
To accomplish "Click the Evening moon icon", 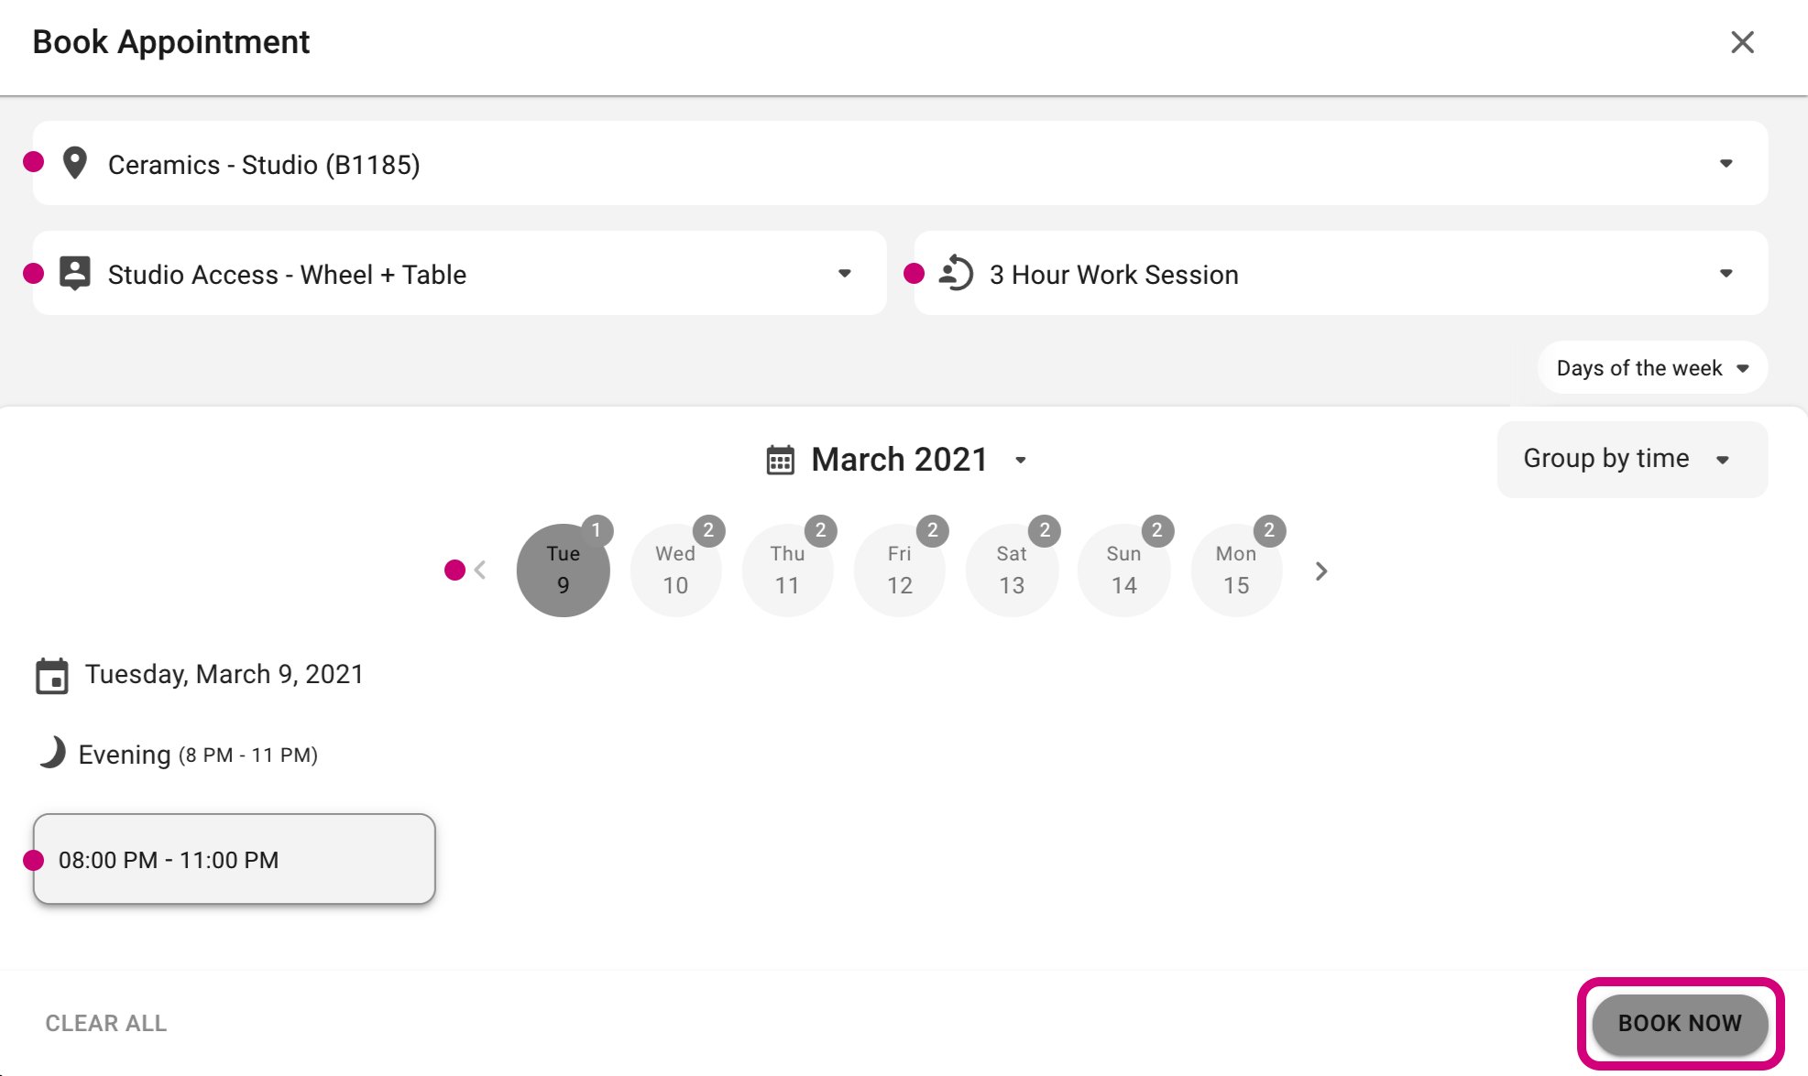I will point(52,753).
